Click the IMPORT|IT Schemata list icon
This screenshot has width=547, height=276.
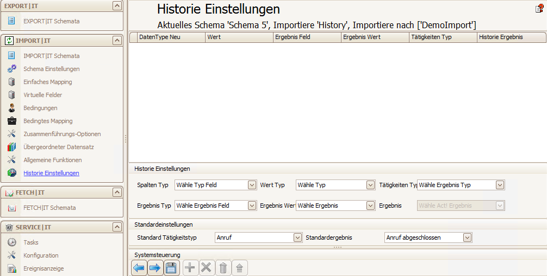[11, 56]
